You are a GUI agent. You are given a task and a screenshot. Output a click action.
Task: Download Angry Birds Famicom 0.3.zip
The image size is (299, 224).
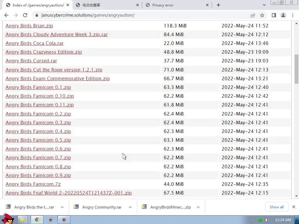pyautogui.click(x=38, y=123)
